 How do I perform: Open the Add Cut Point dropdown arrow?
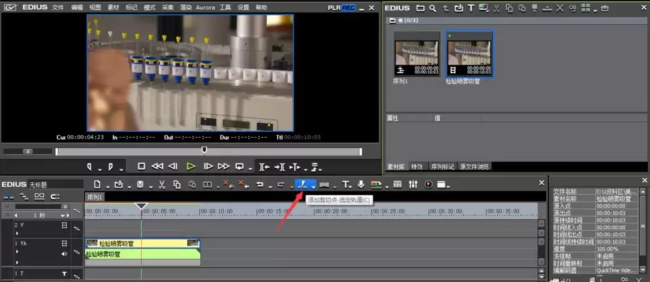point(313,186)
